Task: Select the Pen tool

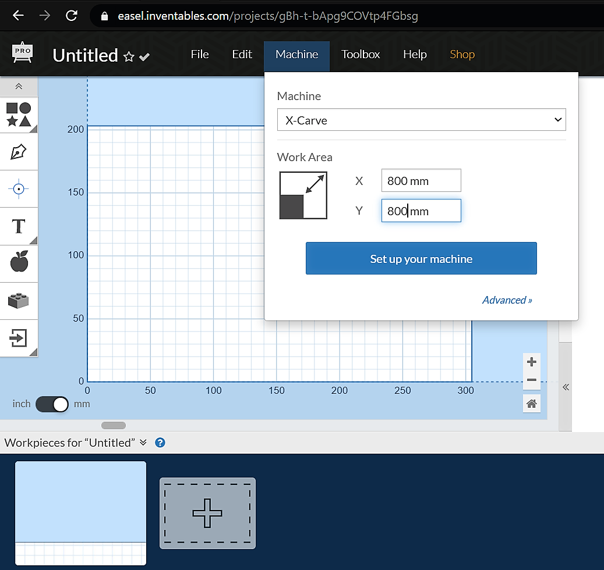Action: (19, 152)
